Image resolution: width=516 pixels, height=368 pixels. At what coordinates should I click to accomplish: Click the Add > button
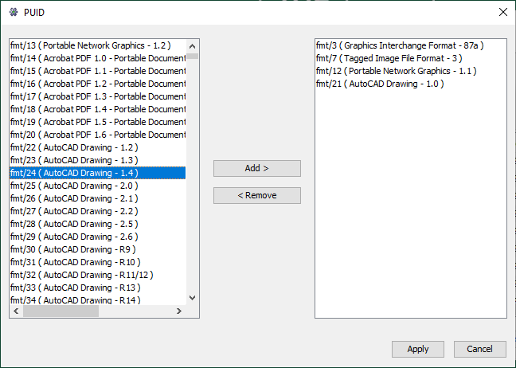pyautogui.click(x=256, y=168)
